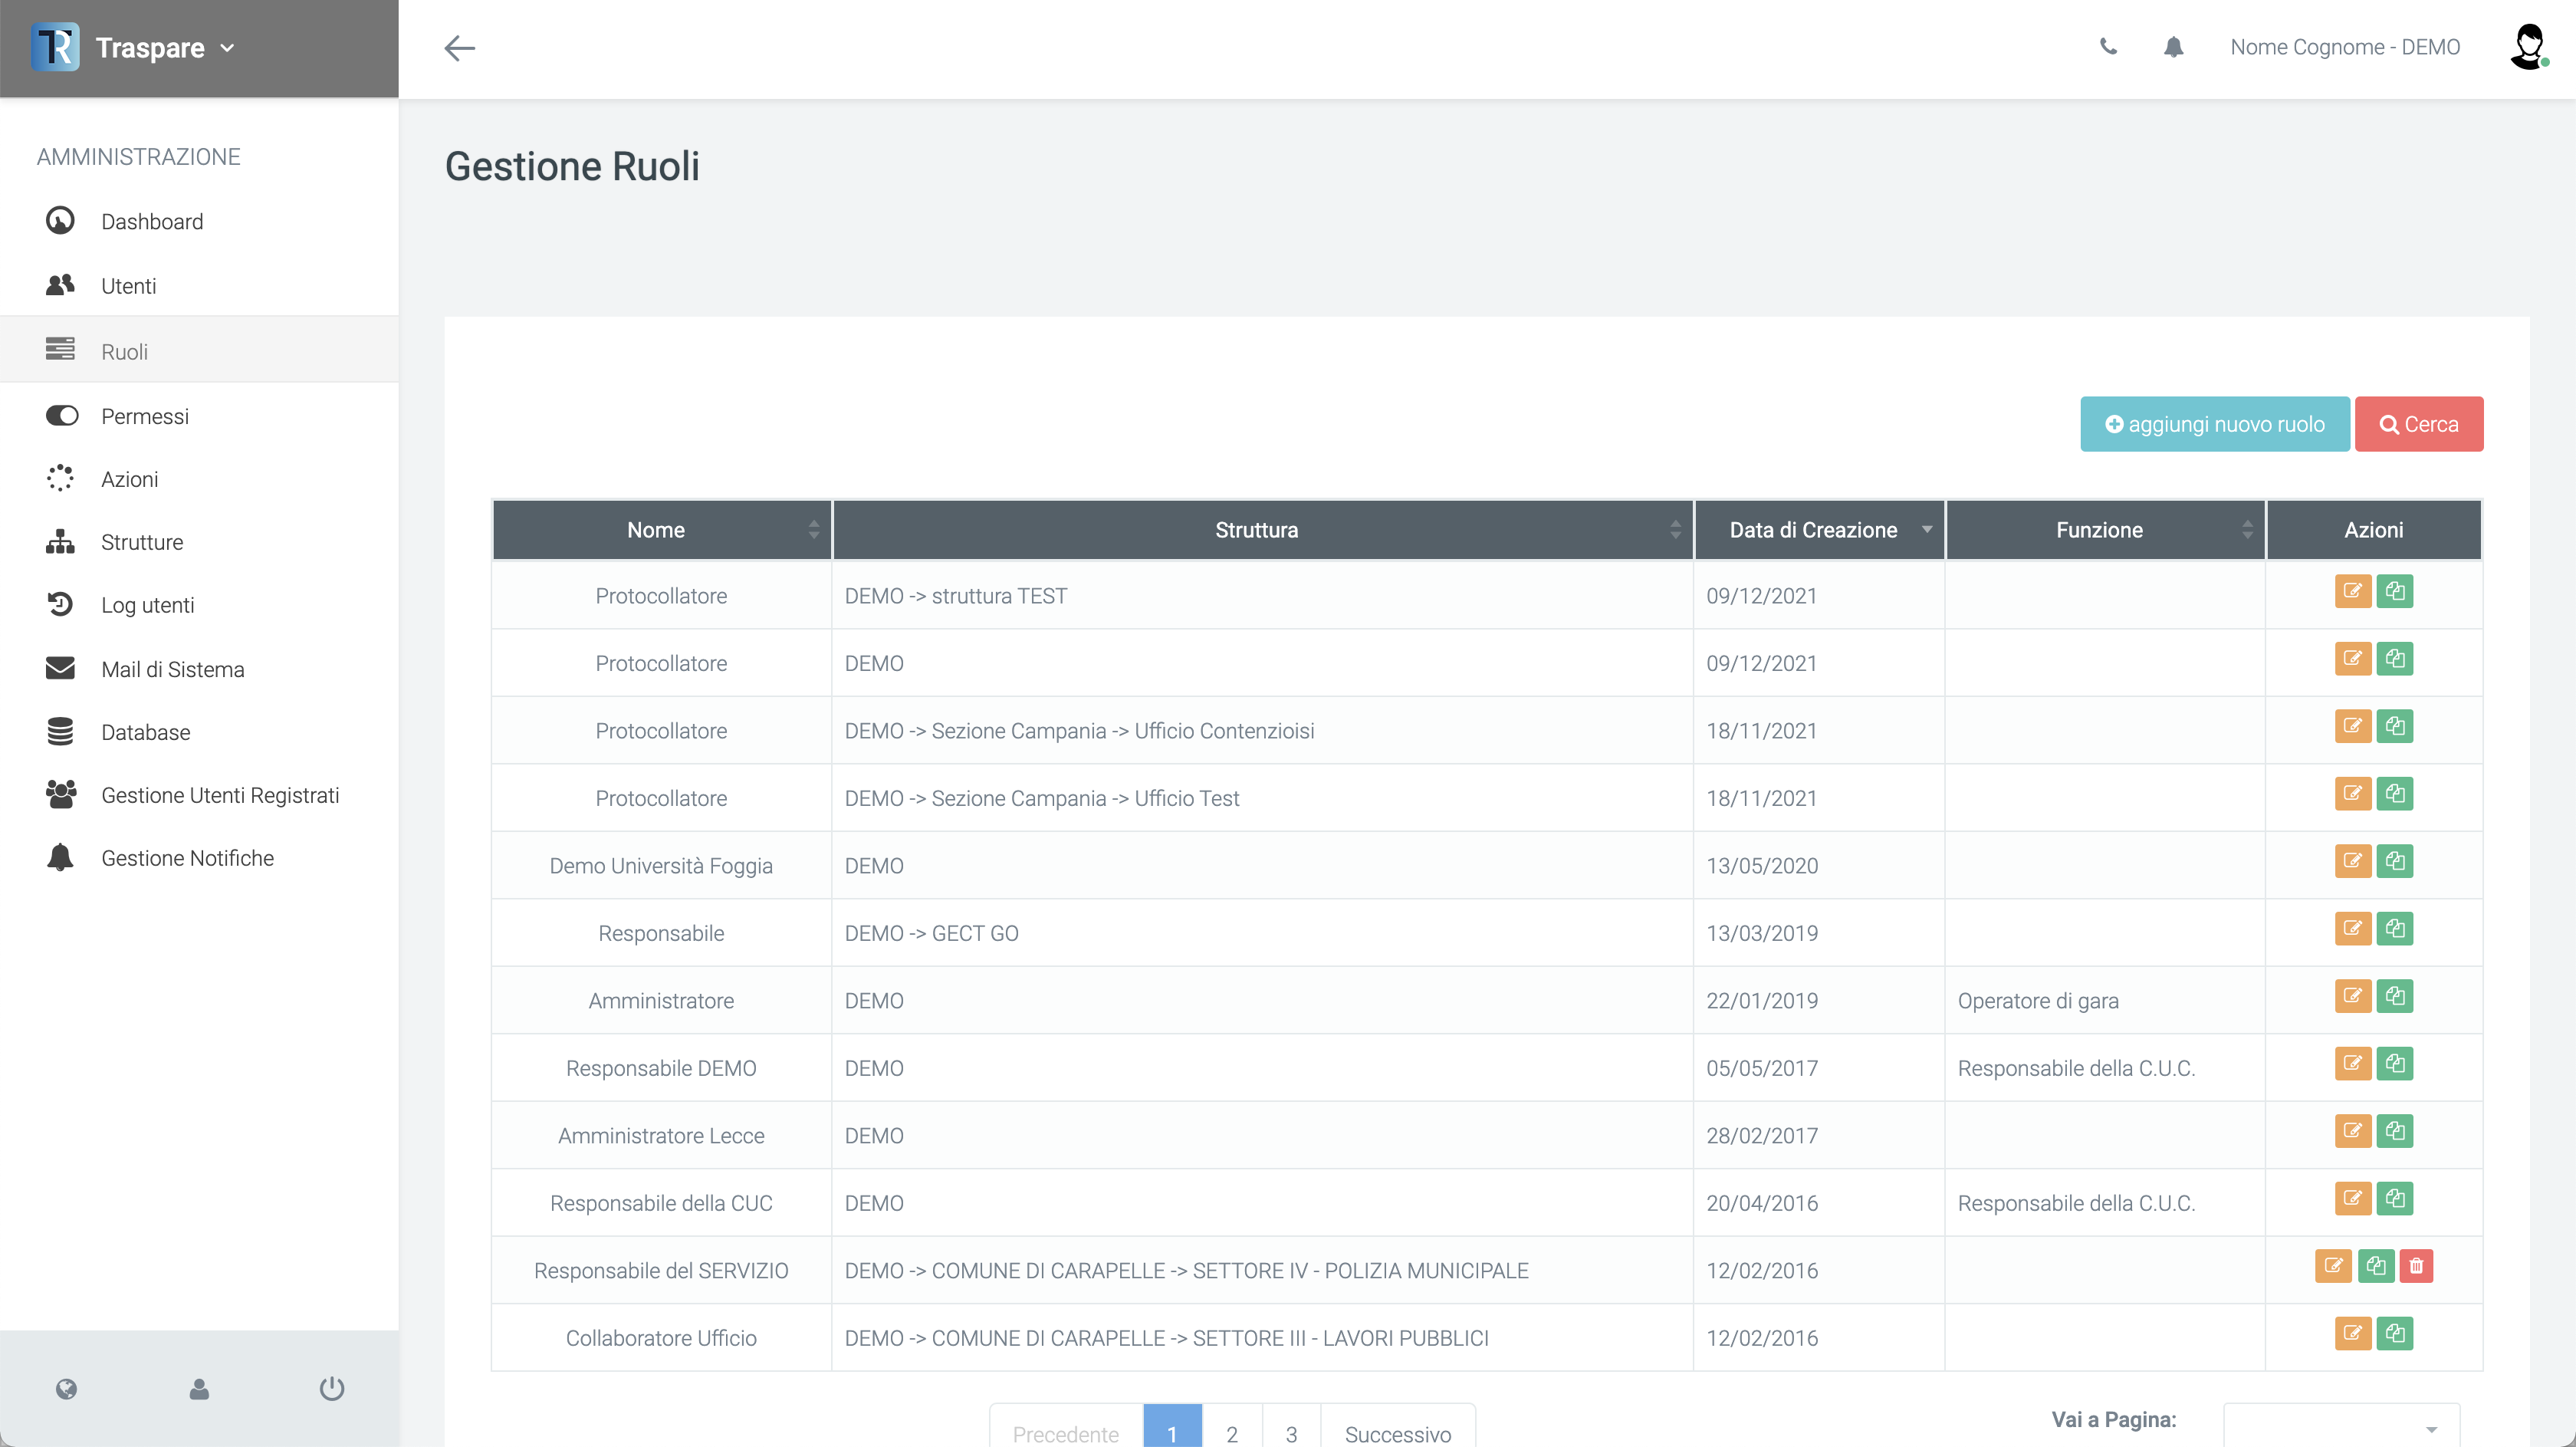The height and width of the screenshot is (1447, 2576).
Task: Click the back arrow icon in header
Action: pyautogui.click(x=459, y=48)
